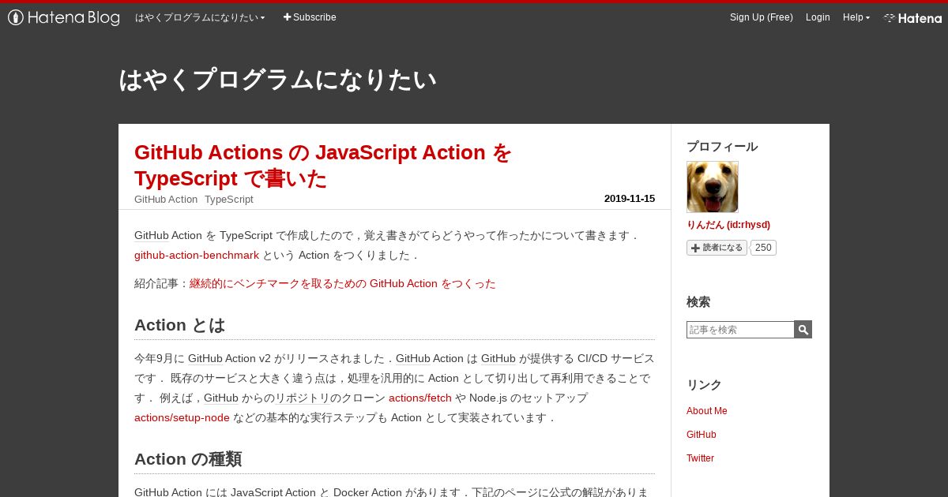Focus the 記事を検索 search input field

(x=740, y=330)
